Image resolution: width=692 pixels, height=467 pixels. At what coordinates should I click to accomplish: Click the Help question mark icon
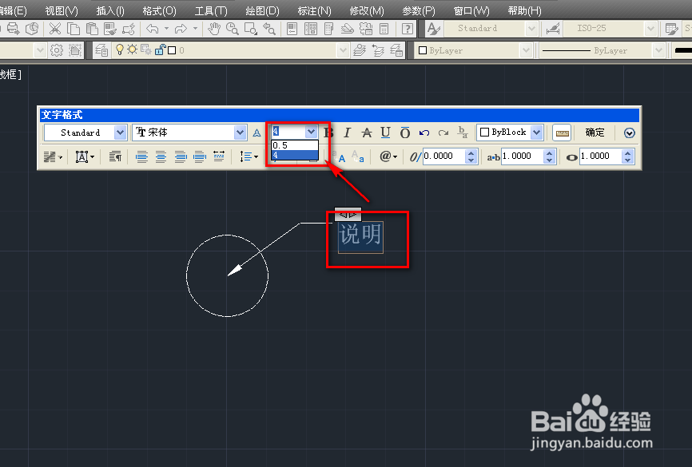click(x=408, y=29)
